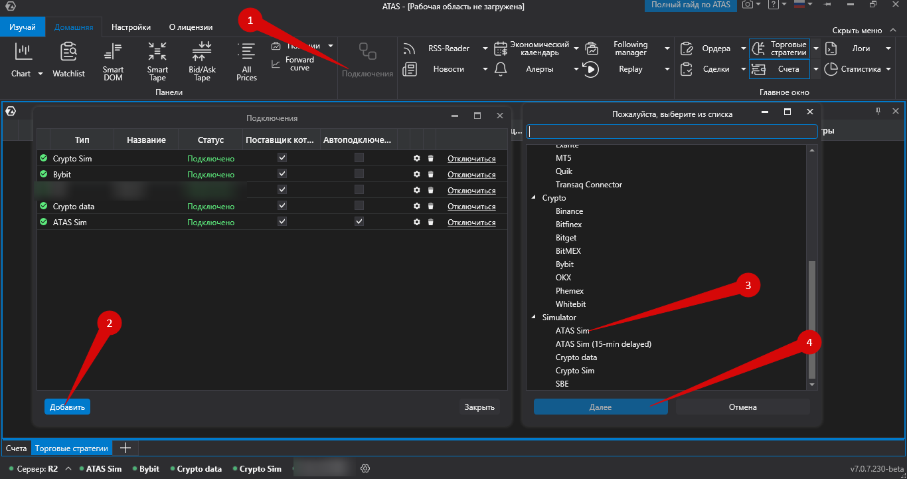
Task: Delete the Crypto data connection
Action: (430, 207)
